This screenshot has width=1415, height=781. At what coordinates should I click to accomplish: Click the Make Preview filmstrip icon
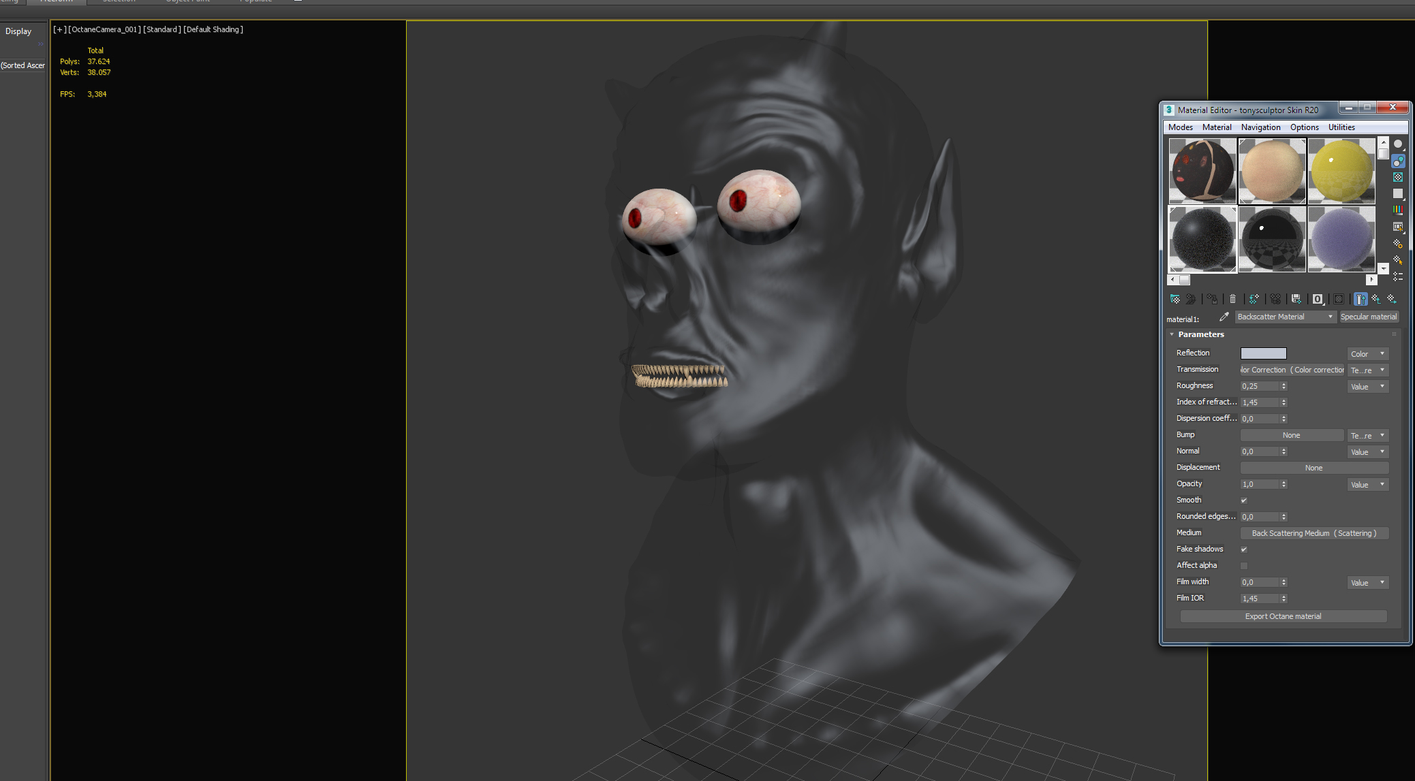point(1398,226)
